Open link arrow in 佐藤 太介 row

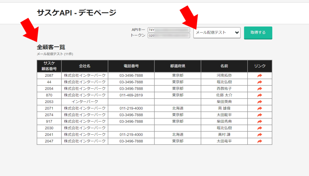[x=260, y=95]
